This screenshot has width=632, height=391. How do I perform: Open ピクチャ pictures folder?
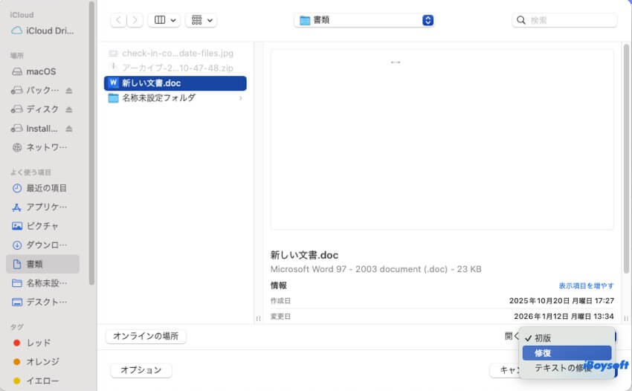point(36,226)
